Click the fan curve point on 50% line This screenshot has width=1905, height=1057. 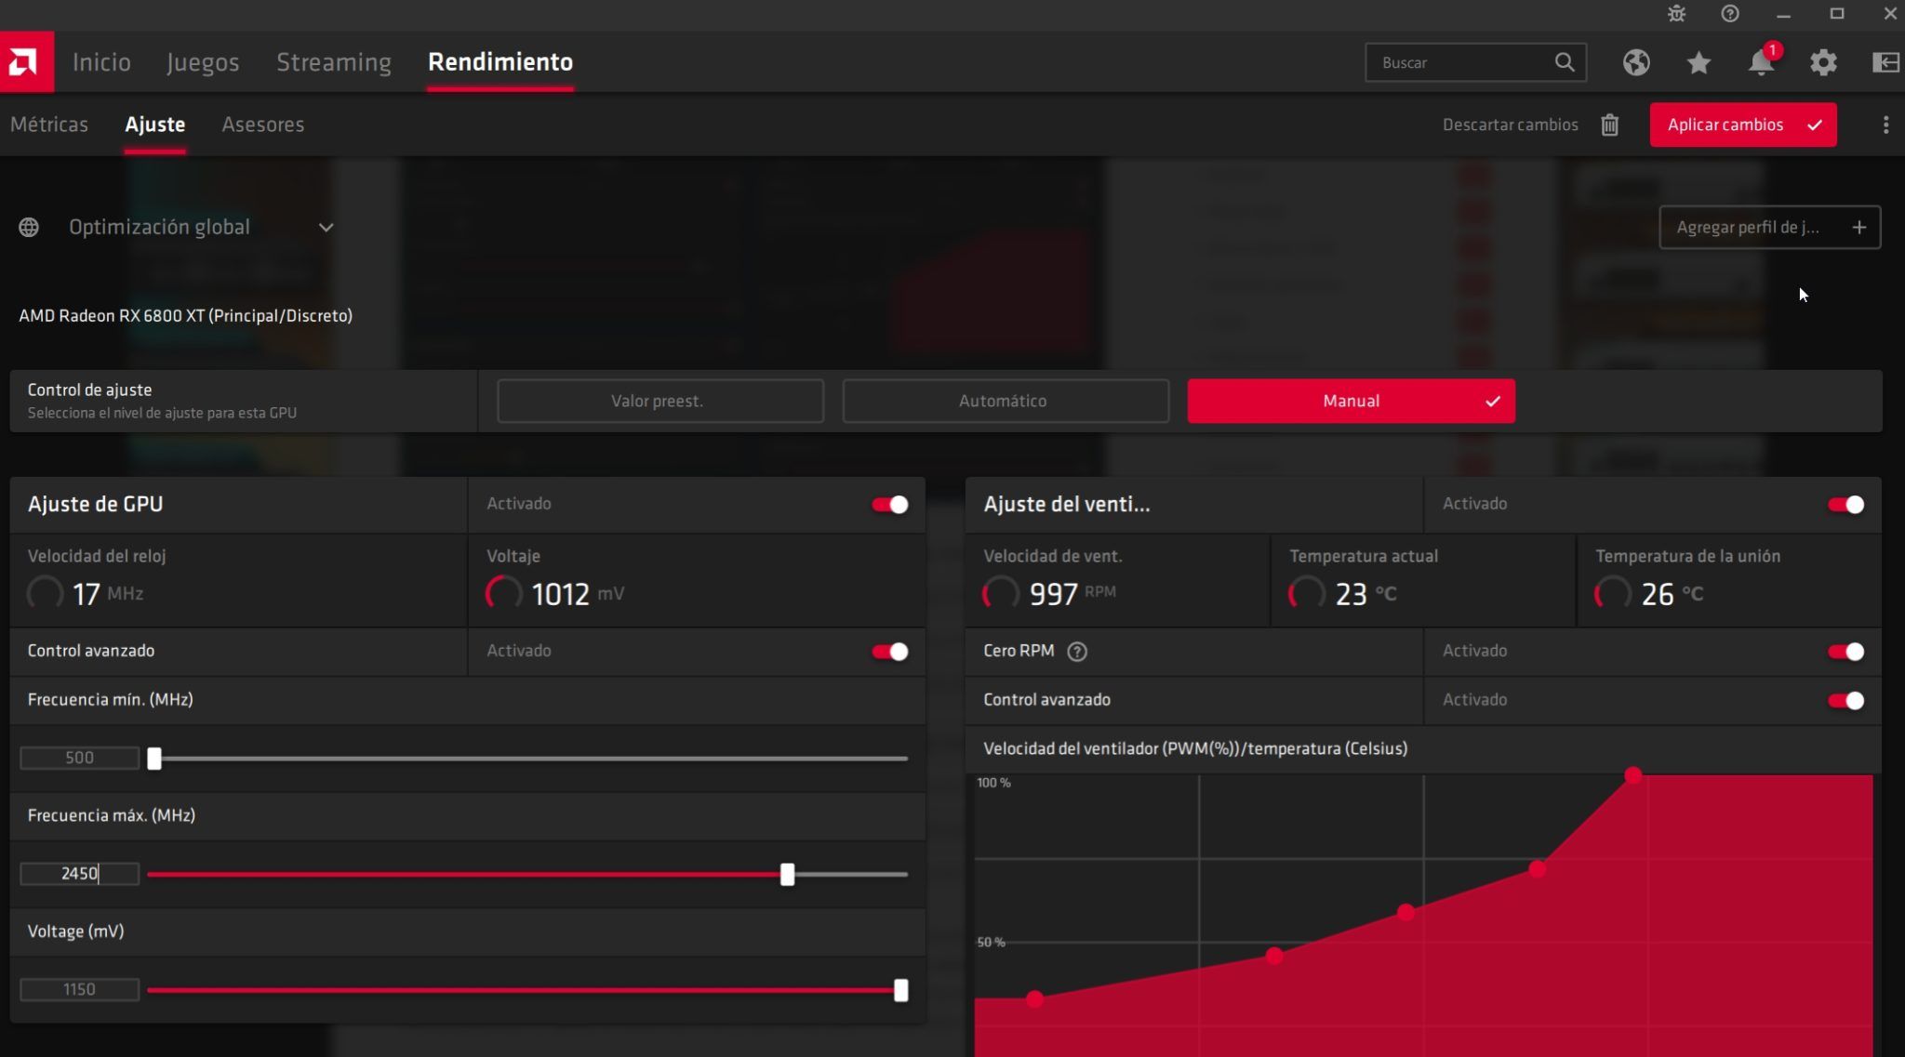[1274, 956]
